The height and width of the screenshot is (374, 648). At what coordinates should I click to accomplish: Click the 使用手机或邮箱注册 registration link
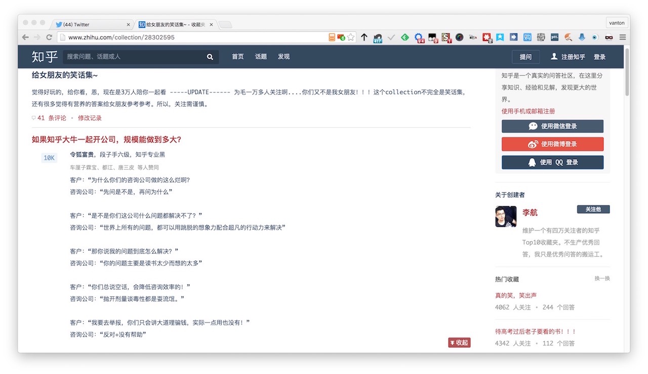(x=528, y=111)
